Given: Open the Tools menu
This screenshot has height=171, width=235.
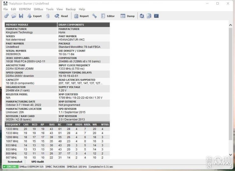Looking at the screenshot, I should [50, 9].
